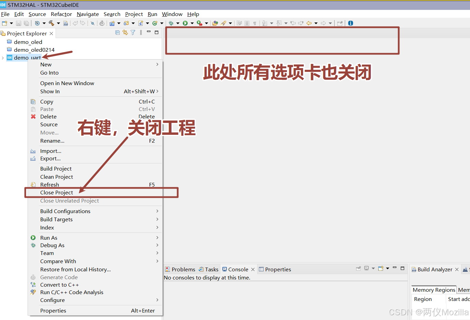Screen dimensions: 470x320
Task: Click the green bug Debug icon
Action: [x=171, y=23]
